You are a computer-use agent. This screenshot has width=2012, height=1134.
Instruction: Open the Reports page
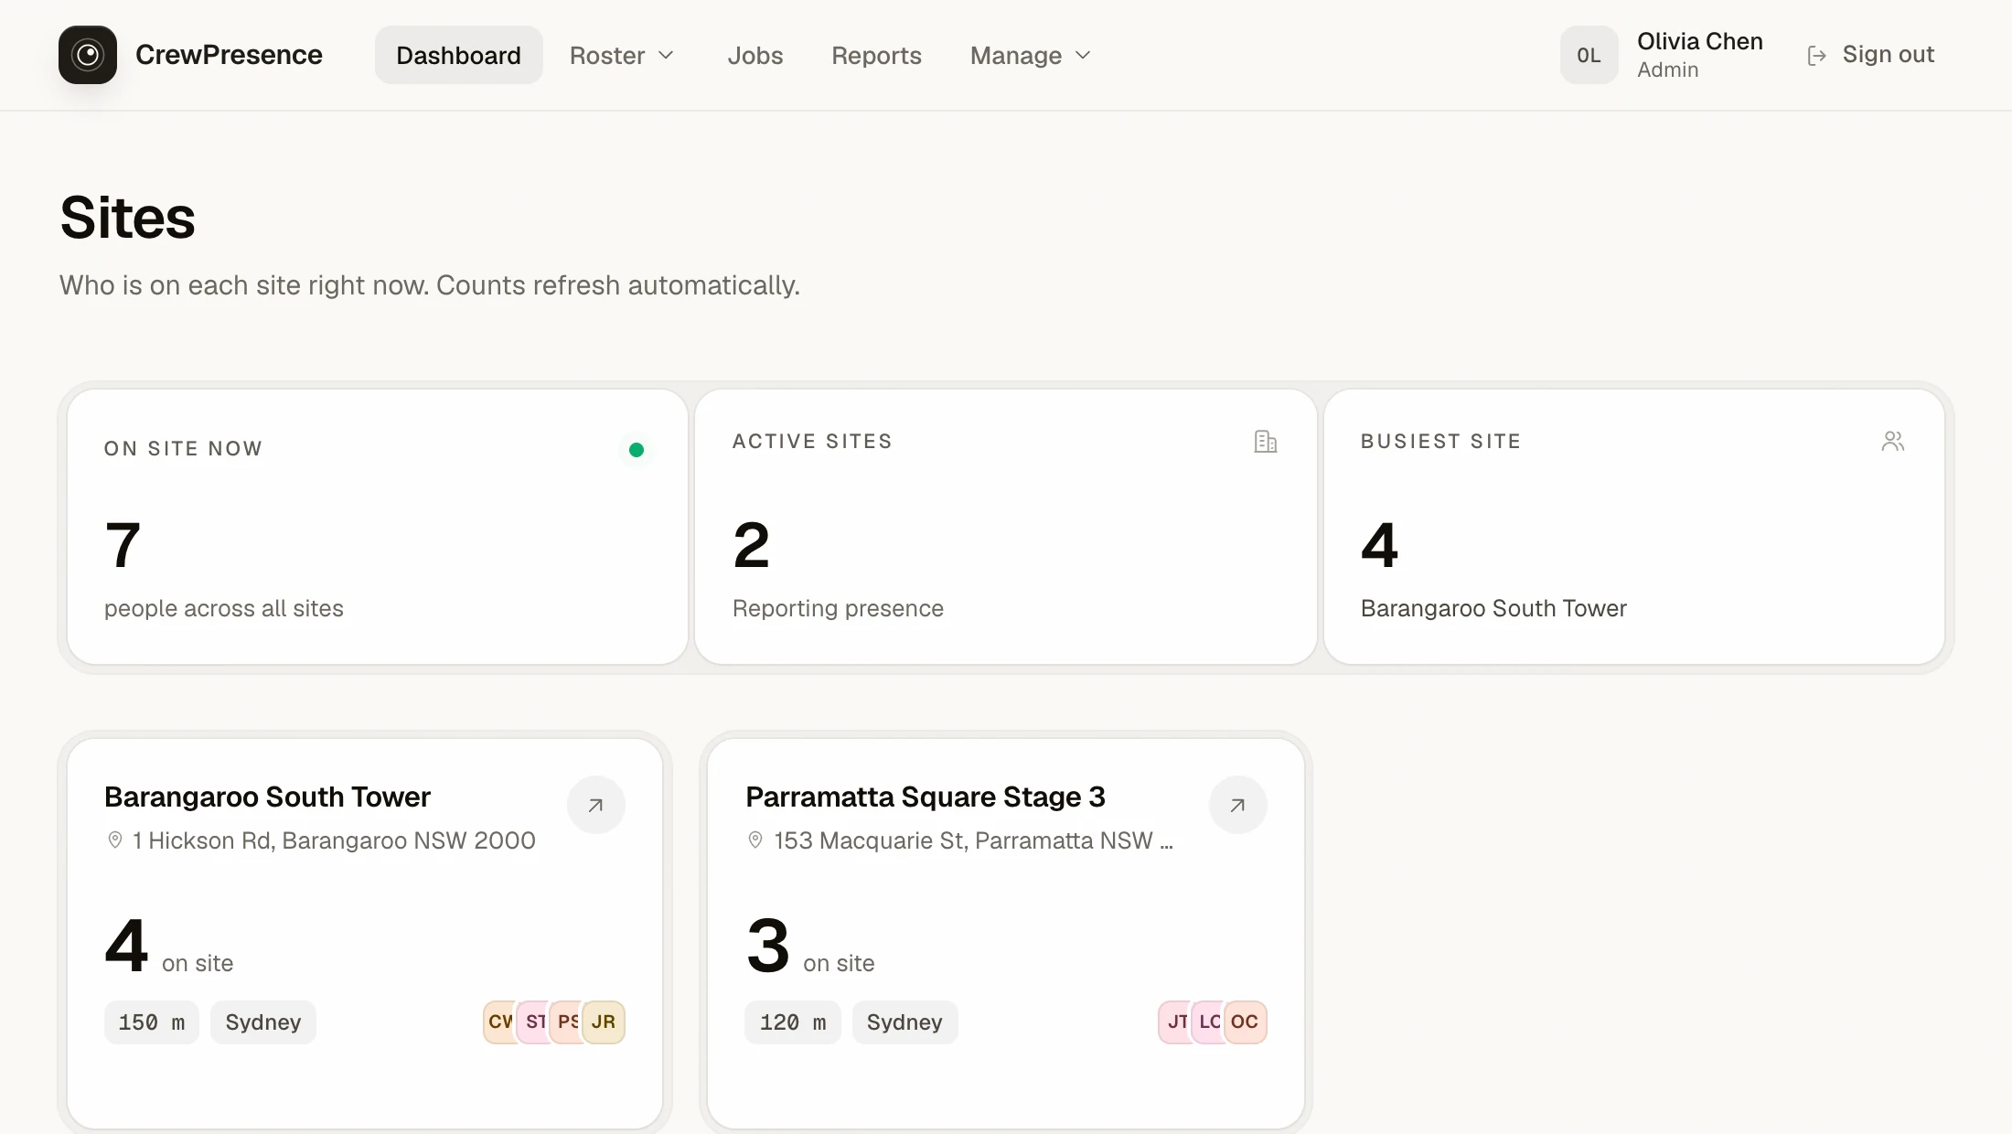[x=876, y=55]
